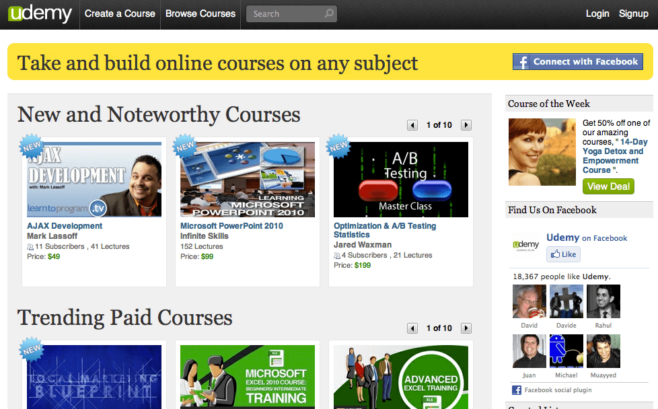Click Udemy small logo in Facebook widget
The height and width of the screenshot is (409, 658).
point(526,246)
